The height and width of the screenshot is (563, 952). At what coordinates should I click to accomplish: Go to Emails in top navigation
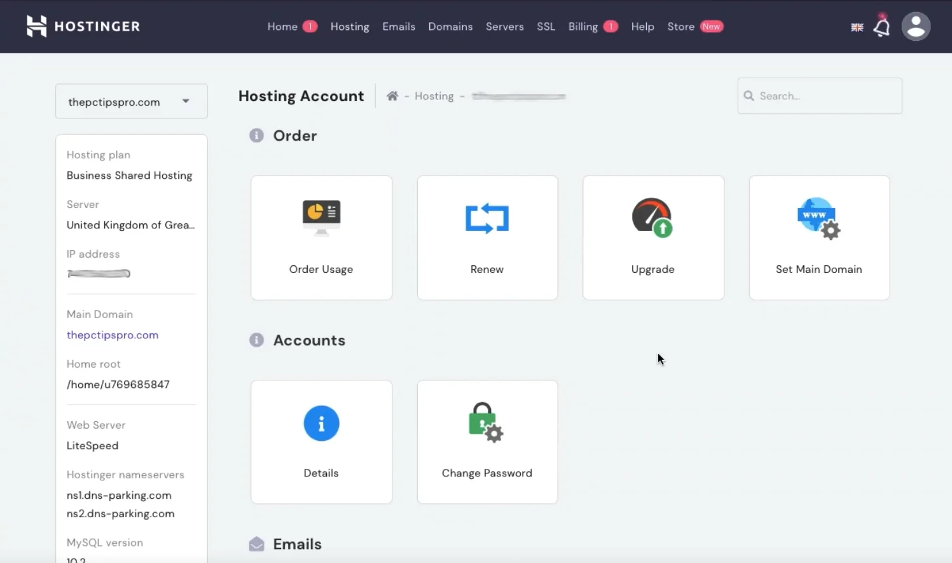399,27
